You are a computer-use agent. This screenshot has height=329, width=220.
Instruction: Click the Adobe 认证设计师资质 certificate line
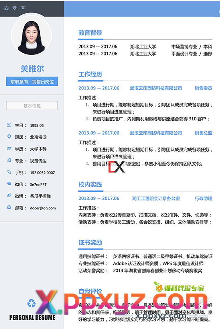158,263
